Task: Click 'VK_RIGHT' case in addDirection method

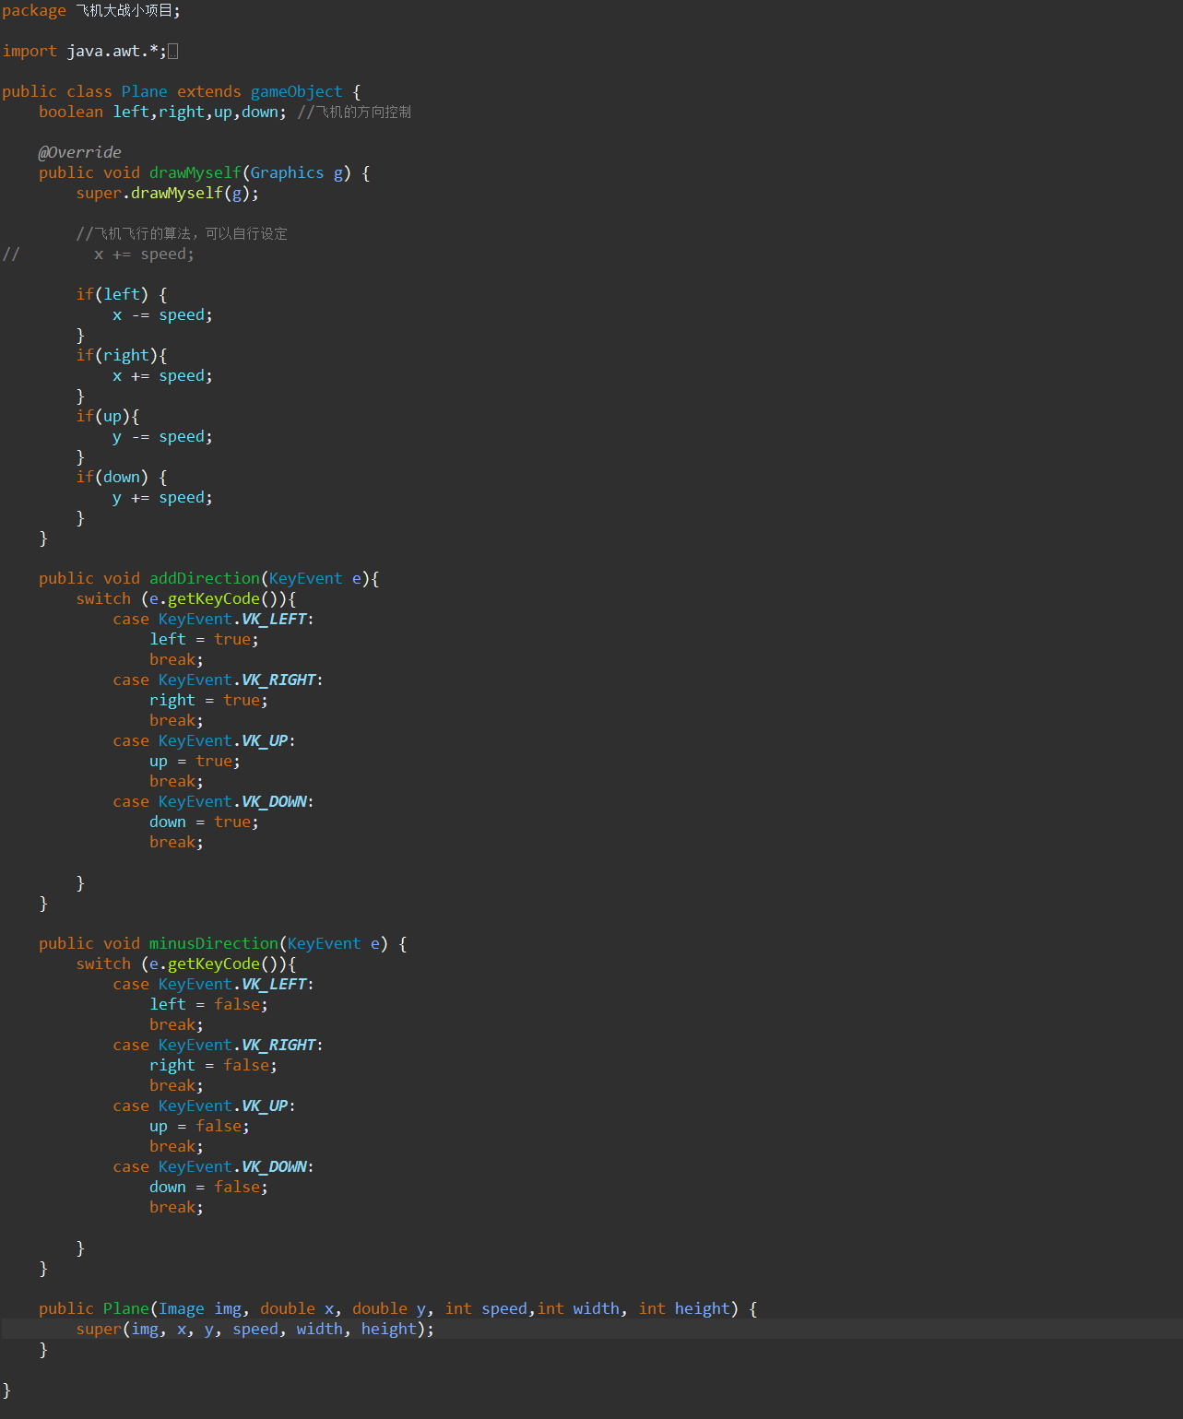Action: click(278, 680)
